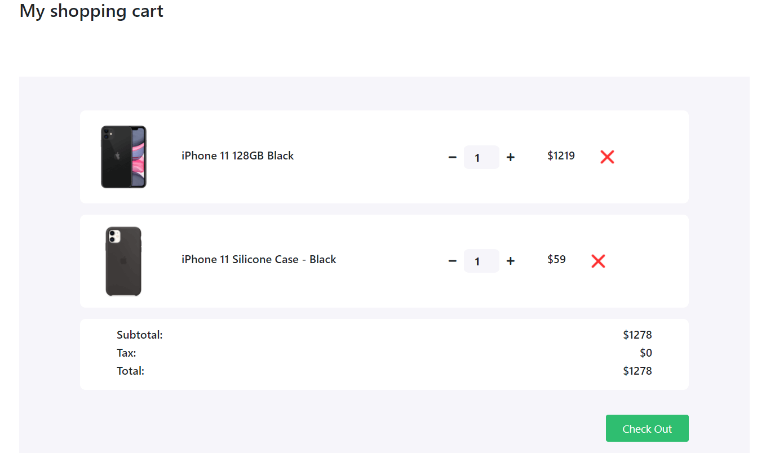
Task: Click the Total amount $1278
Action: (637, 371)
